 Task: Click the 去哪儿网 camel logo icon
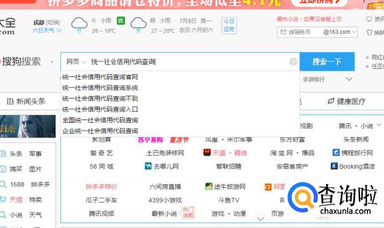pos(148,166)
